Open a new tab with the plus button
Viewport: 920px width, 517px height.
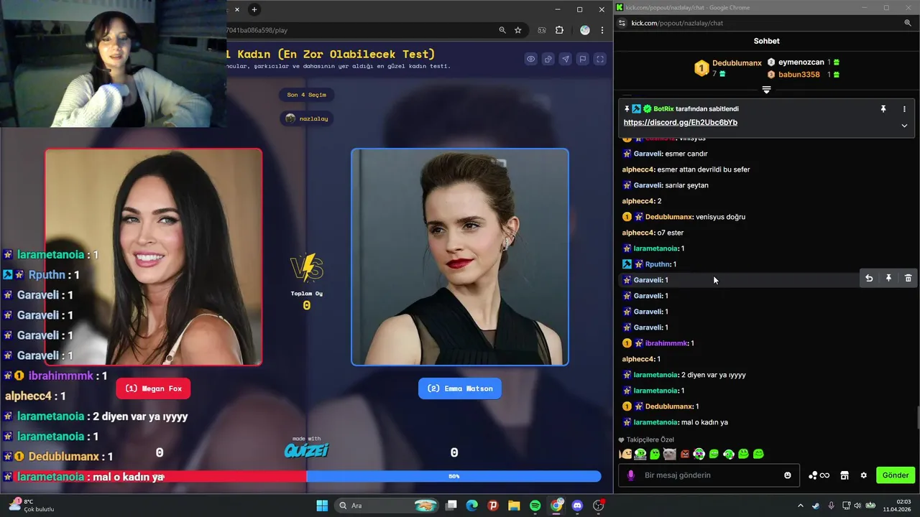click(x=254, y=9)
